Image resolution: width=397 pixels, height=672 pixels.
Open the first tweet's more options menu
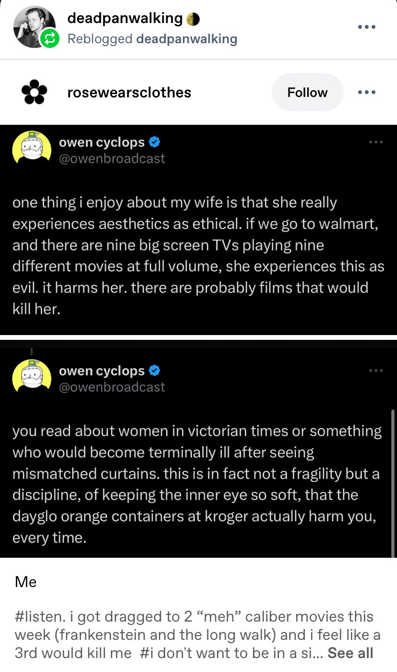click(376, 142)
